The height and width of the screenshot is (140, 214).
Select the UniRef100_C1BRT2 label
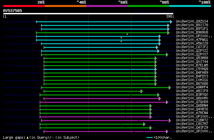(192, 120)
